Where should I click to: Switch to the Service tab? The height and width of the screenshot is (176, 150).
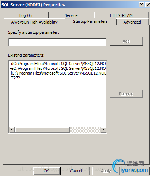coord(71,15)
